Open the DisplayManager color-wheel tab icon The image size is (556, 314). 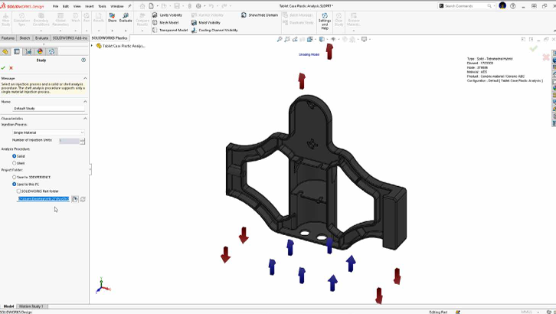40,52
